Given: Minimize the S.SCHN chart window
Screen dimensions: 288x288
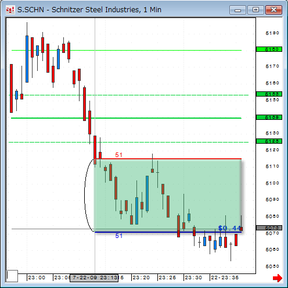Looking at the screenshot, I should [237, 10].
